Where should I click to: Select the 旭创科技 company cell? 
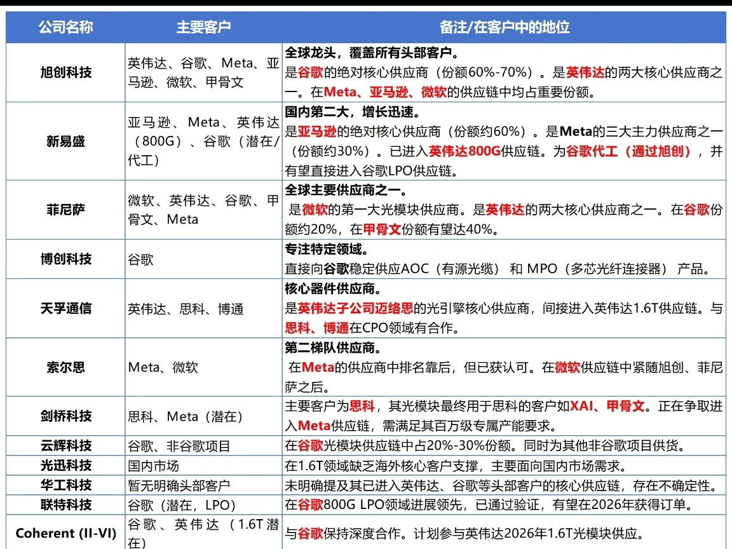(66, 72)
